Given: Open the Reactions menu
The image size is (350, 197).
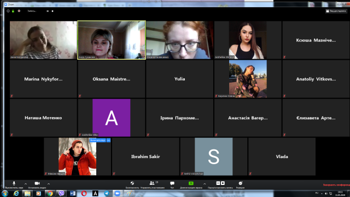Looking at the screenshot, I should click(241, 184).
